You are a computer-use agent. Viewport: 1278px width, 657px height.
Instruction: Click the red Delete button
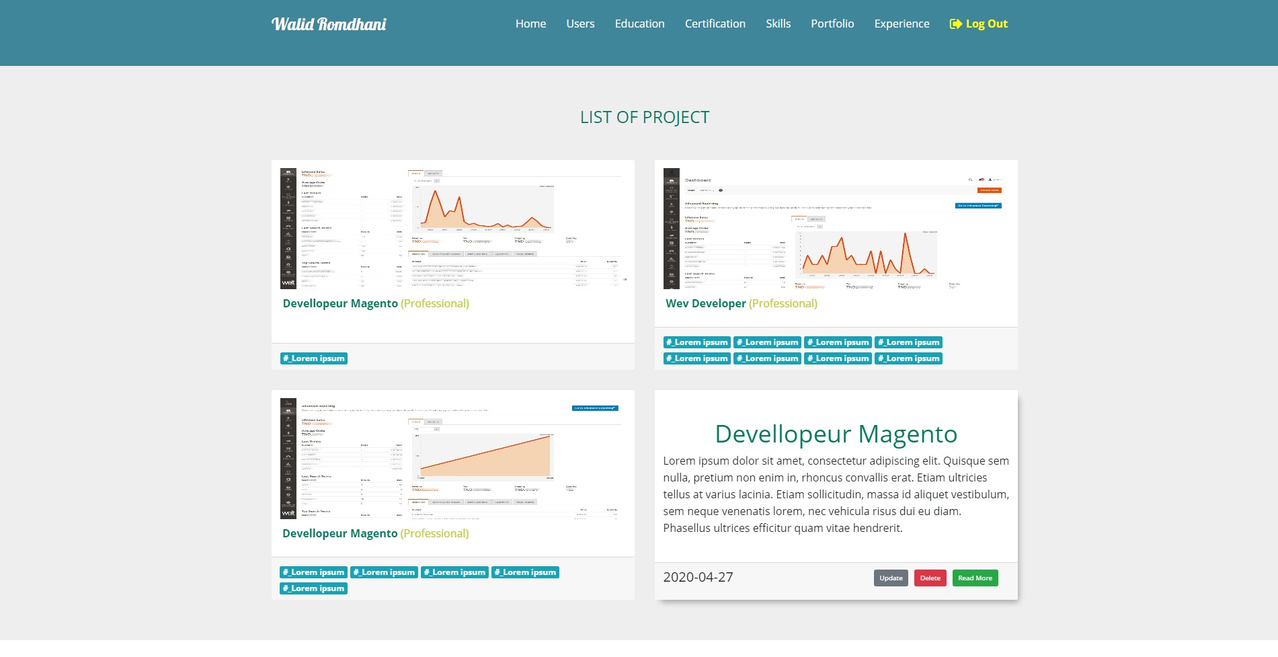pyautogui.click(x=930, y=578)
